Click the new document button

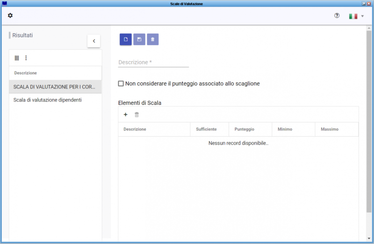pyautogui.click(x=126, y=39)
